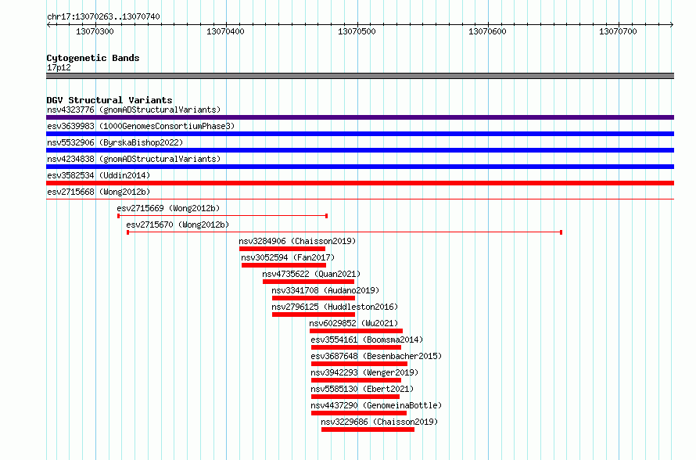Click the nsv4735622 (Quan2021) label text

(x=311, y=274)
